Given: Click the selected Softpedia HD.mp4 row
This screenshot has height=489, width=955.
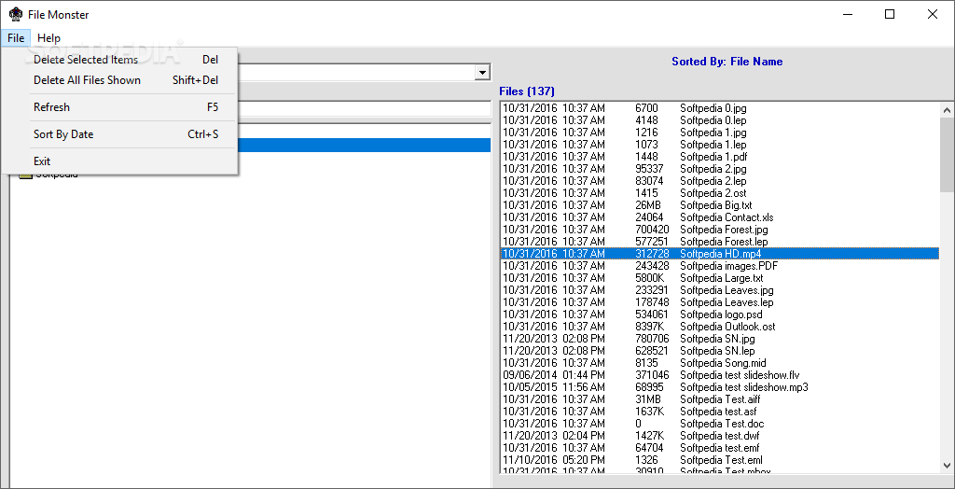Looking at the screenshot, I should pyautogui.click(x=719, y=254).
